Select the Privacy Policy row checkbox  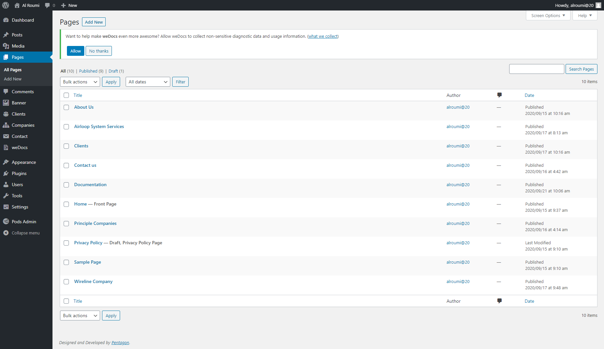[66, 243]
